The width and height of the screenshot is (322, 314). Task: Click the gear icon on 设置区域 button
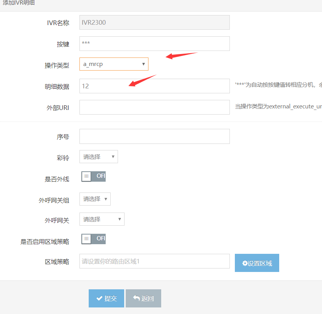tap(245, 263)
